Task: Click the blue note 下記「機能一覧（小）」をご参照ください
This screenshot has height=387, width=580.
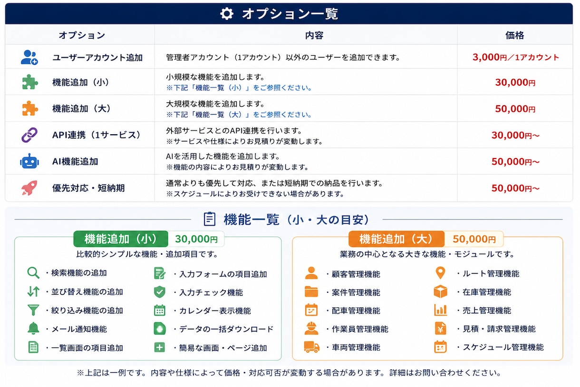Action: (239, 88)
